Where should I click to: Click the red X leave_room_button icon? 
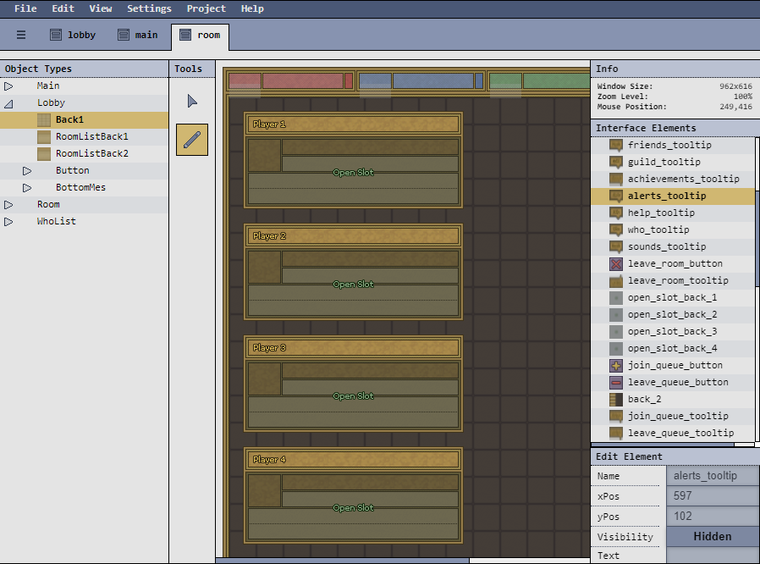616,264
